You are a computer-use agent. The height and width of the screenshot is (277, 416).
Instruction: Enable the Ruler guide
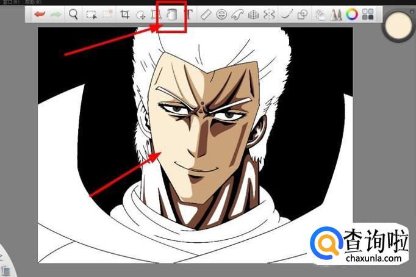[206, 15]
